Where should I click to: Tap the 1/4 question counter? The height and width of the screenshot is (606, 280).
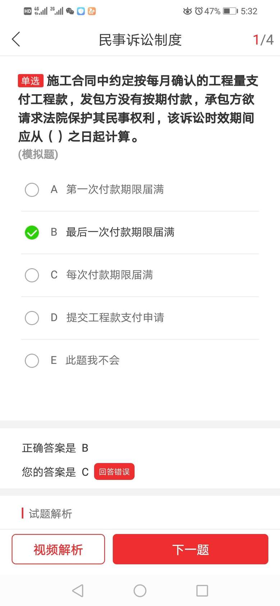(263, 40)
